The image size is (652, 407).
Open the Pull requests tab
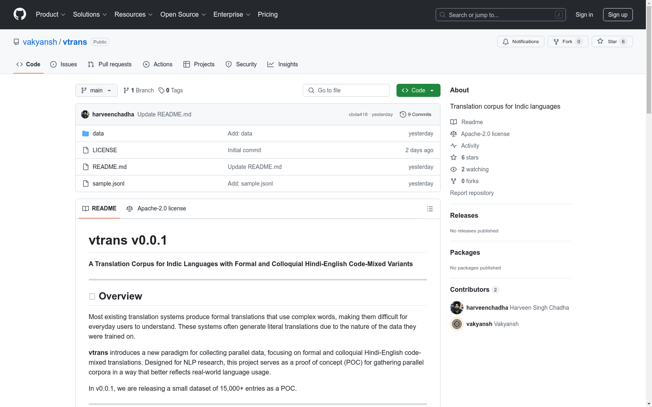tap(110, 64)
